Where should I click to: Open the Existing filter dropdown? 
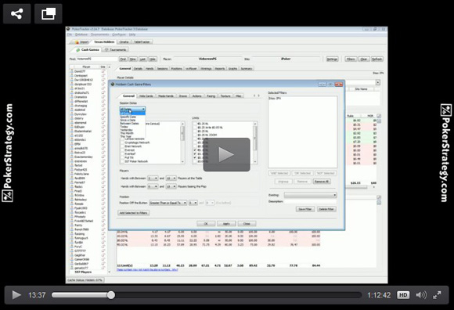311,195
